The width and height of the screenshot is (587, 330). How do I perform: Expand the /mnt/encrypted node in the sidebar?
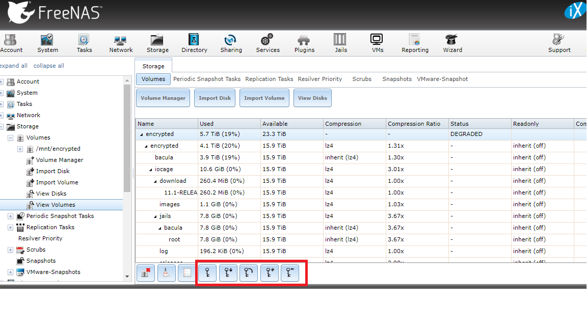point(20,149)
